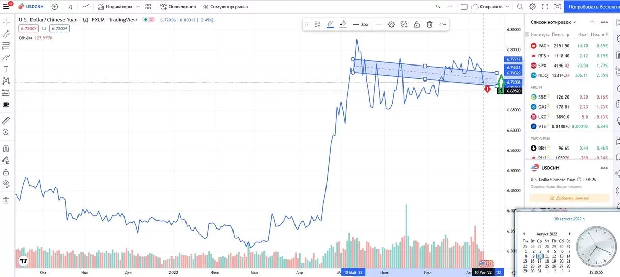Open watchlist more options menu
Image resolution: width=620 pixels, height=277 pixels.
pos(605,22)
